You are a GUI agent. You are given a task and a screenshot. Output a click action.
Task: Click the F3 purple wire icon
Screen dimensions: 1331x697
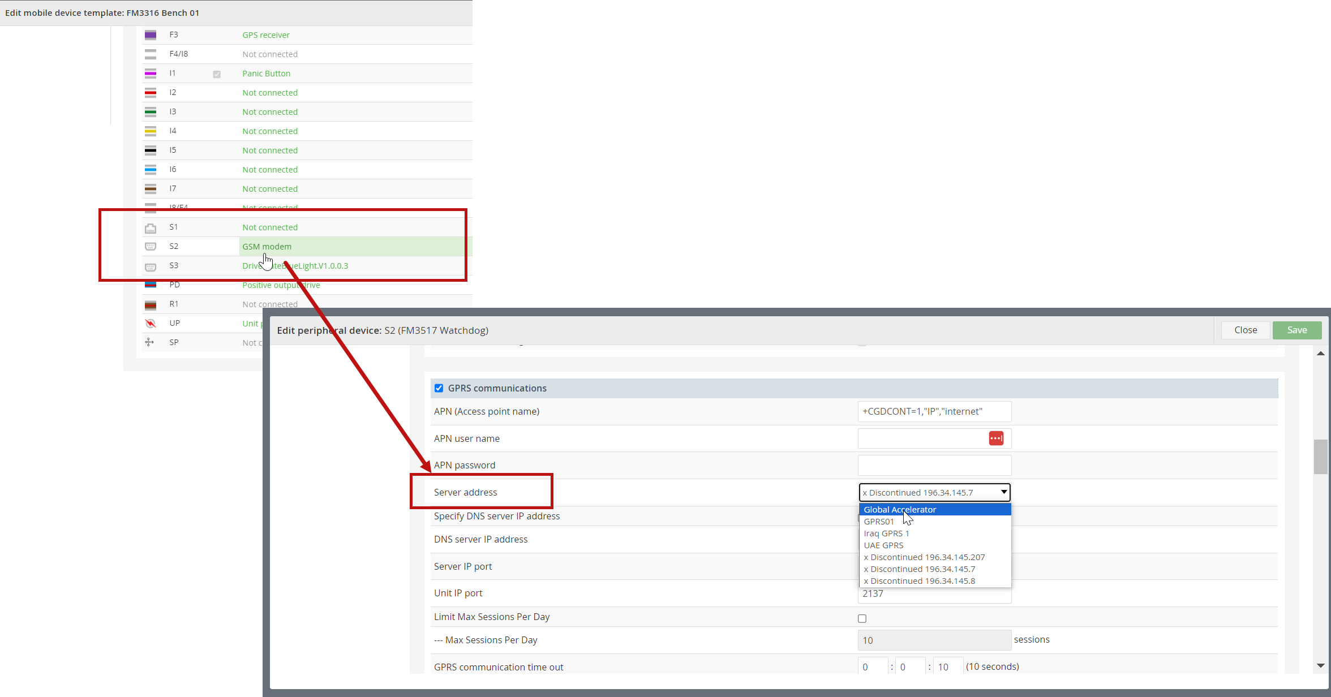(150, 35)
